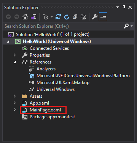This screenshot has width=137, height=143.
Task: Toggle the Preview Selected Items button
Action: [x=103, y=17]
